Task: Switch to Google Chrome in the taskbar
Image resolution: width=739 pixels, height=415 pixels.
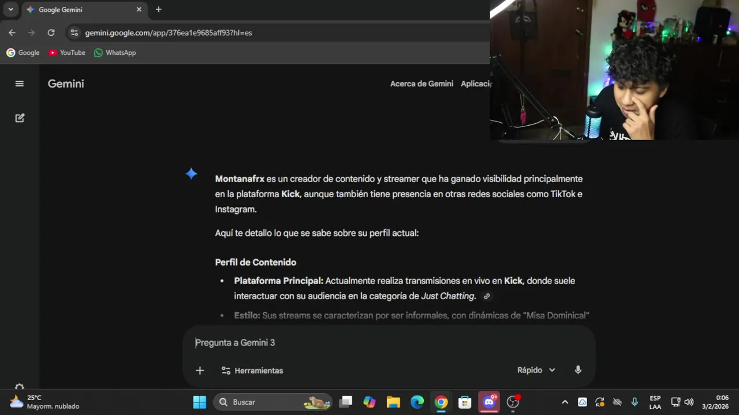Action: pos(441,402)
